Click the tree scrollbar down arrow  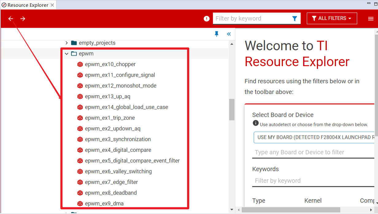point(232,210)
